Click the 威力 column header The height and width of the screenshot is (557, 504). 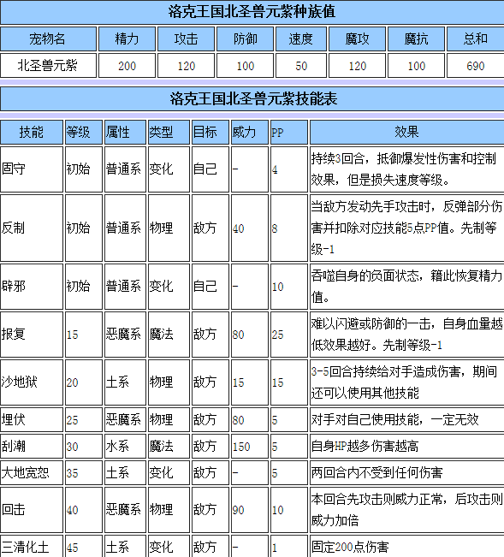click(249, 132)
